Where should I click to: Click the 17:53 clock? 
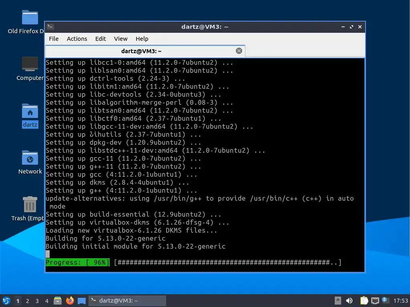(x=400, y=301)
